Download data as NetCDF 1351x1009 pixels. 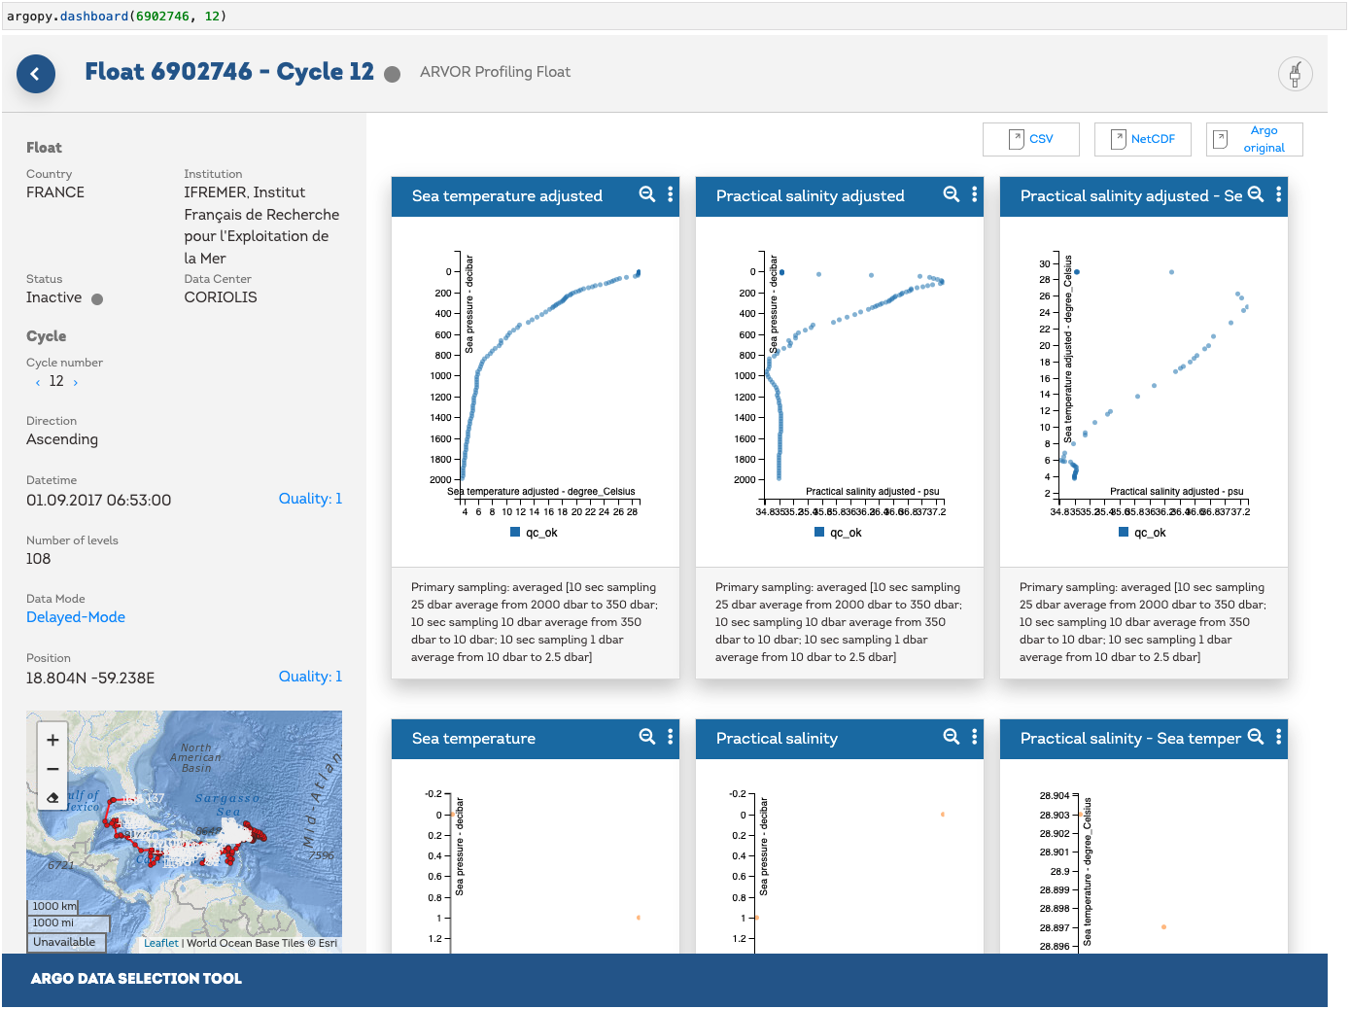pos(1143,139)
